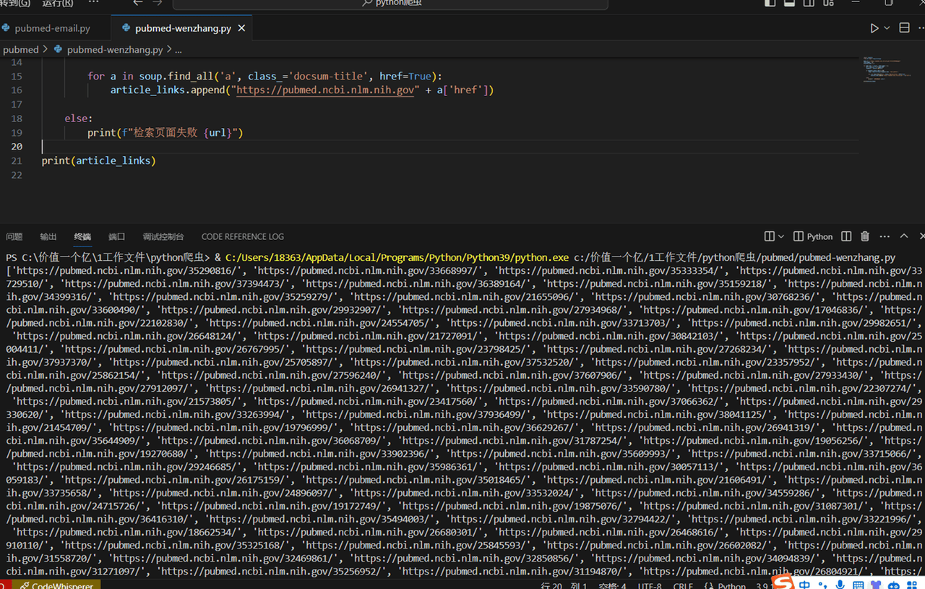Viewport: 925px width, 589px height.
Task: Click the Python file icon on pubmed-email.py tab
Action: [7, 28]
